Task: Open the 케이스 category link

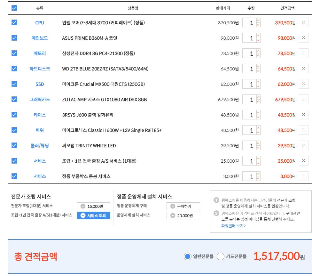Action: coord(40,115)
